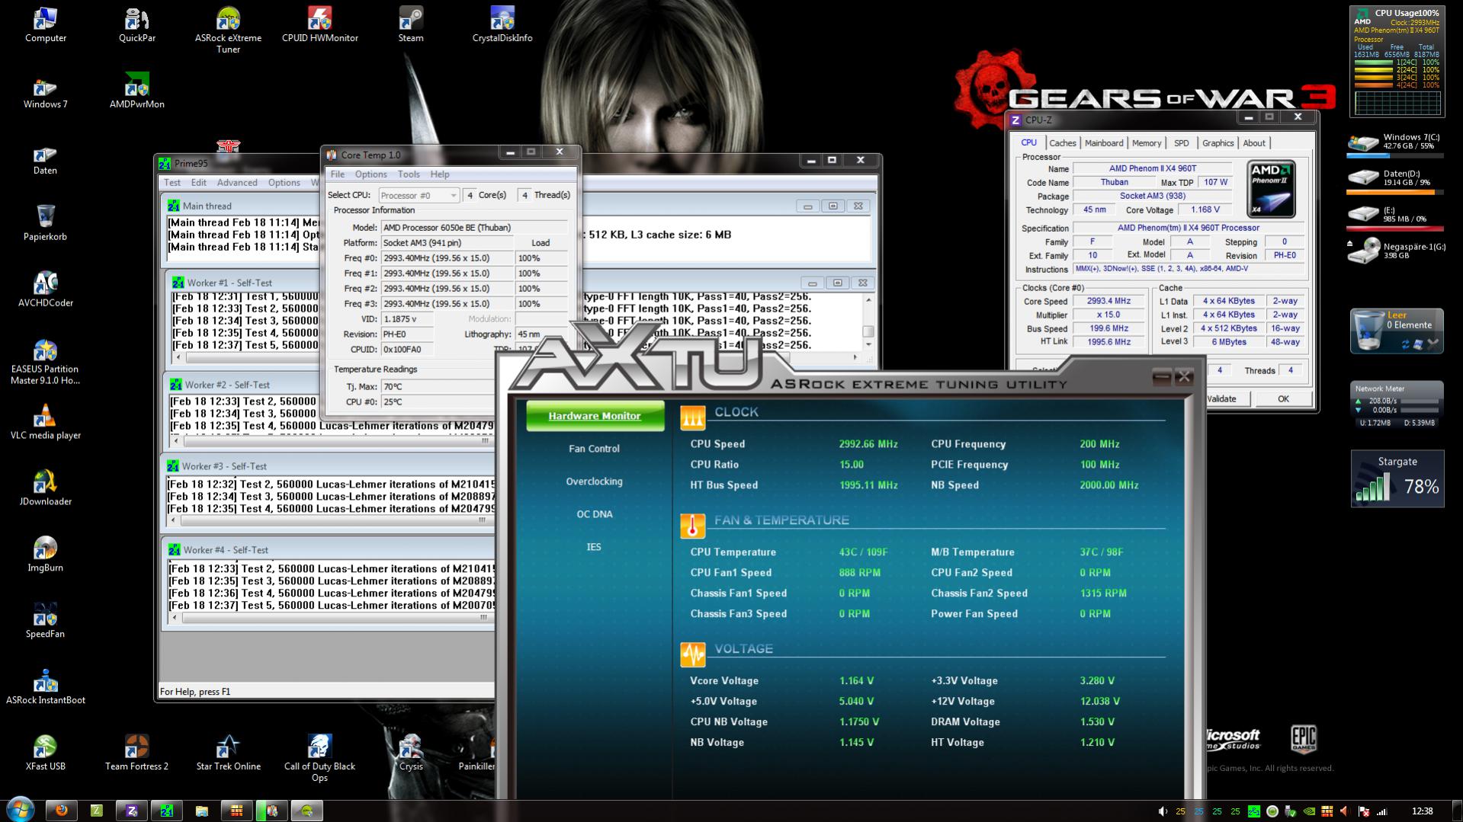1463x822 pixels.
Task: Select the XFast USB desktop shortcut
Action: 45,754
